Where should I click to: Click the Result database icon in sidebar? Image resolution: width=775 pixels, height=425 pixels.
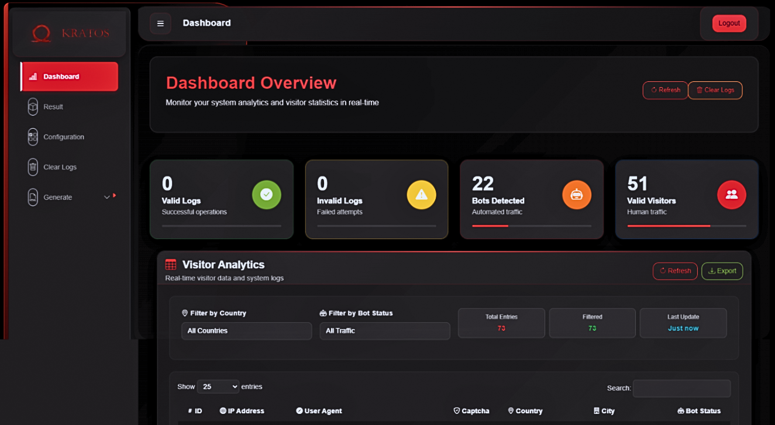[x=32, y=106]
